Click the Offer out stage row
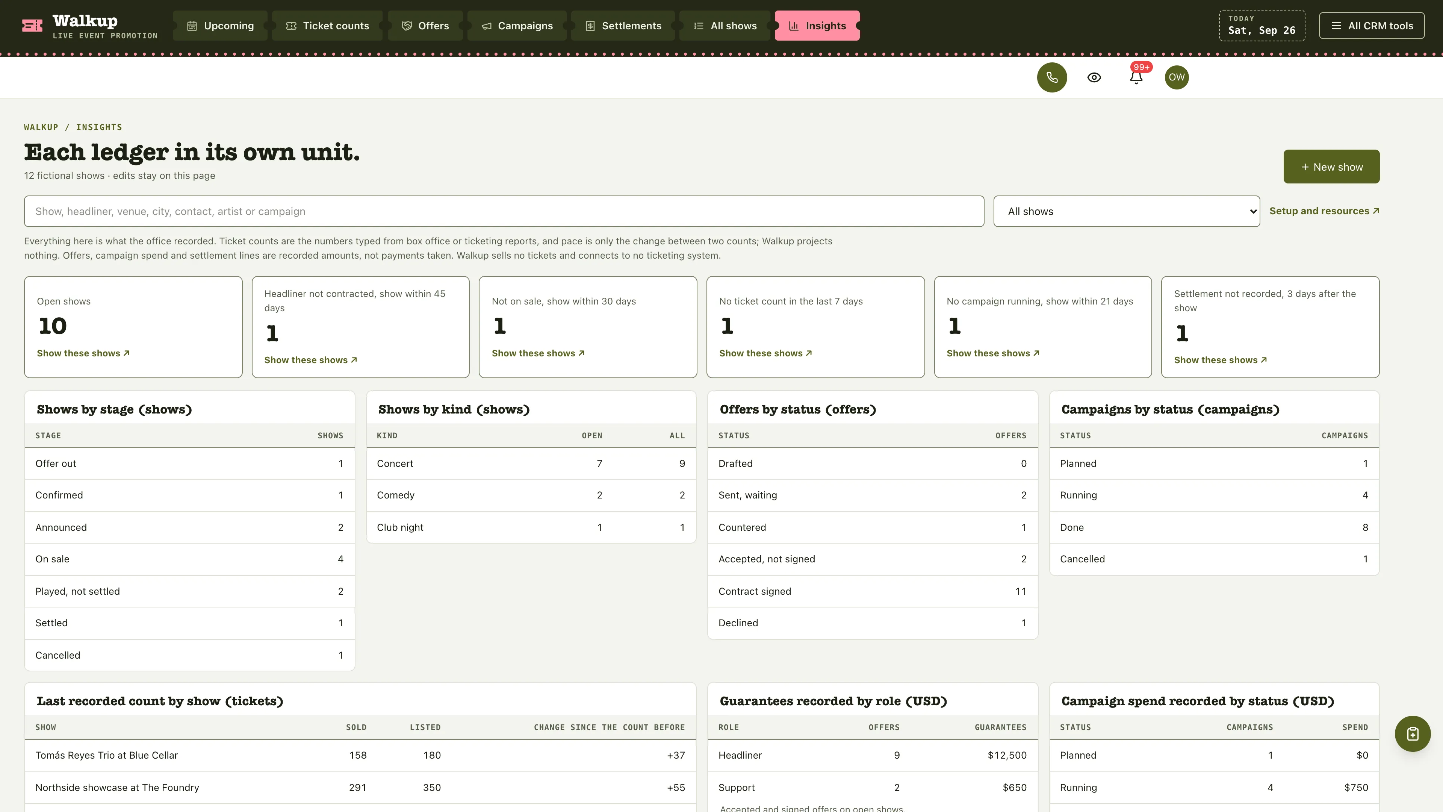 point(189,464)
